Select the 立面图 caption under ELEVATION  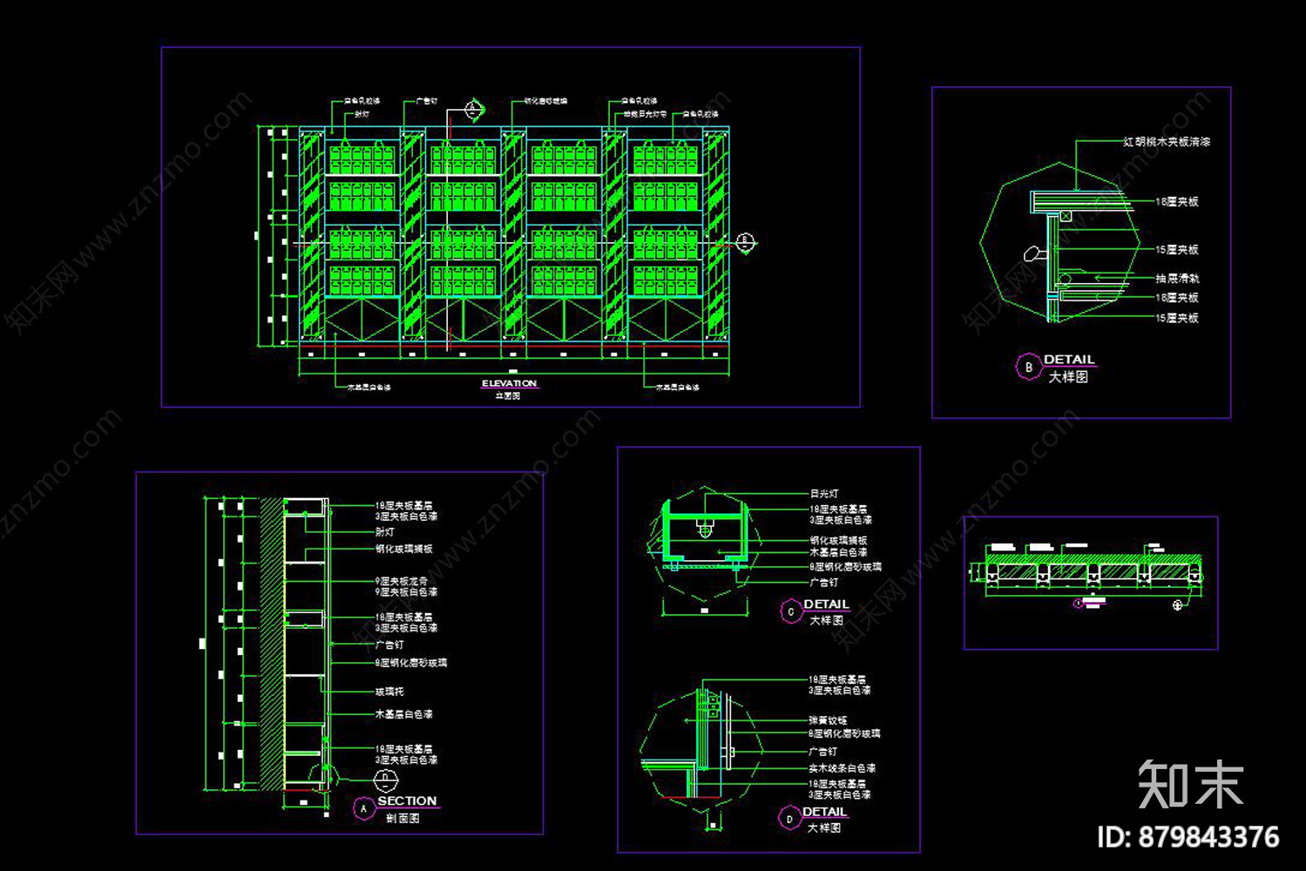508,395
